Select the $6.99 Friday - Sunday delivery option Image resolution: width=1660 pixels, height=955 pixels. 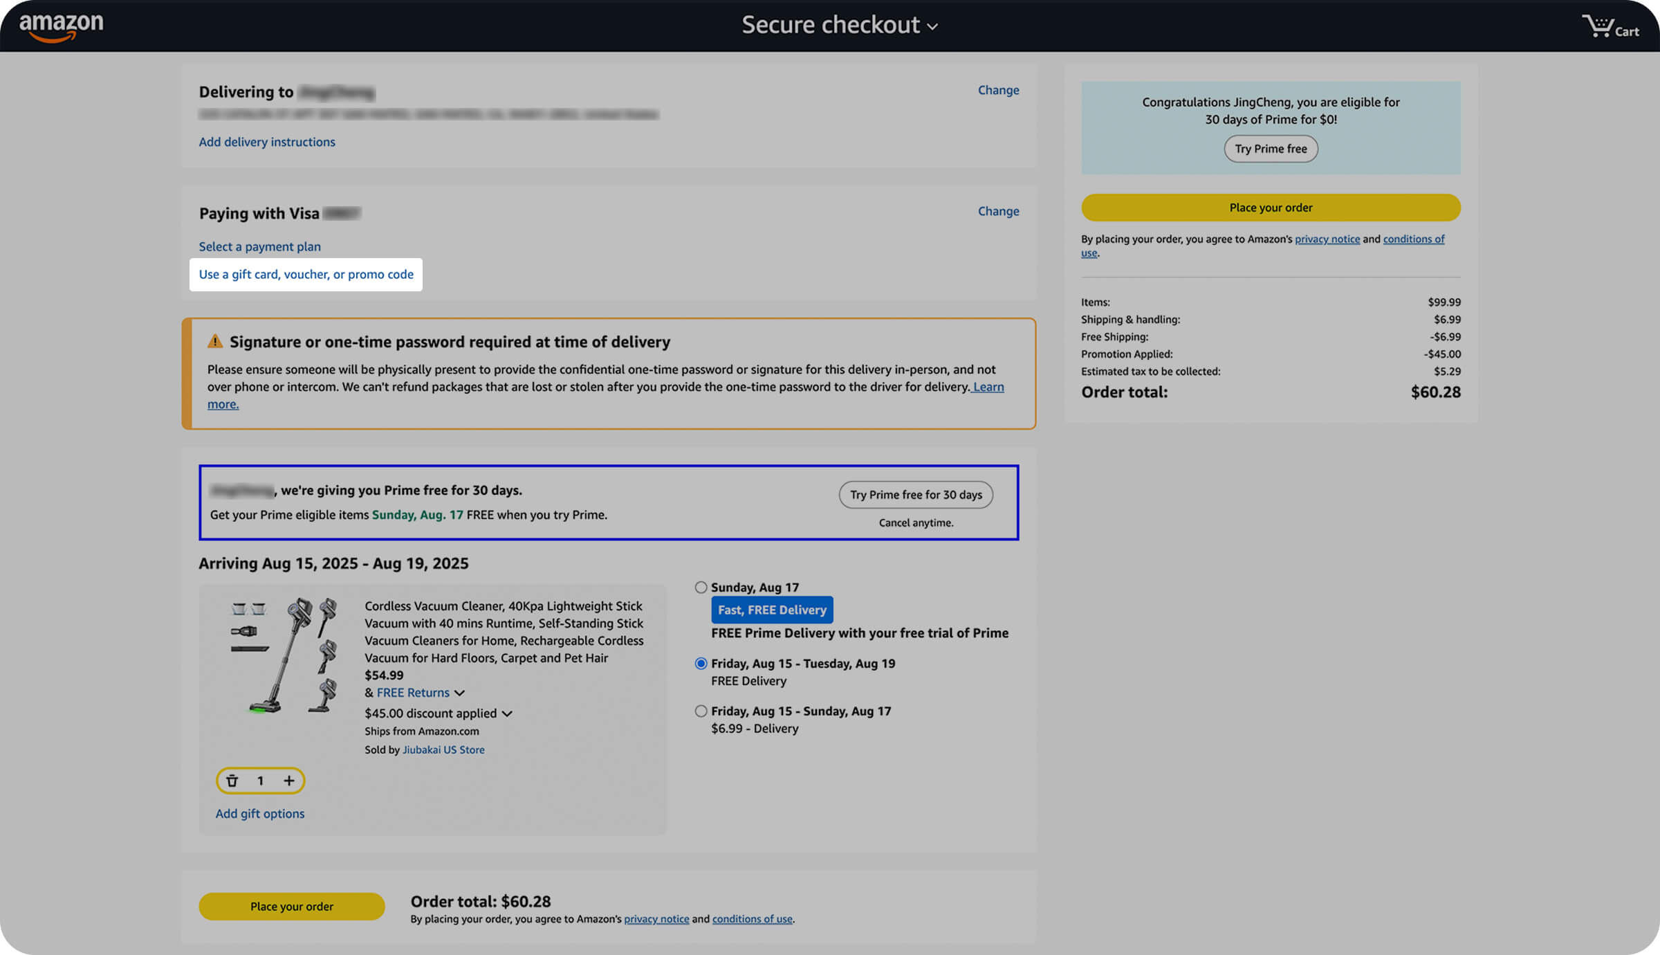click(701, 711)
